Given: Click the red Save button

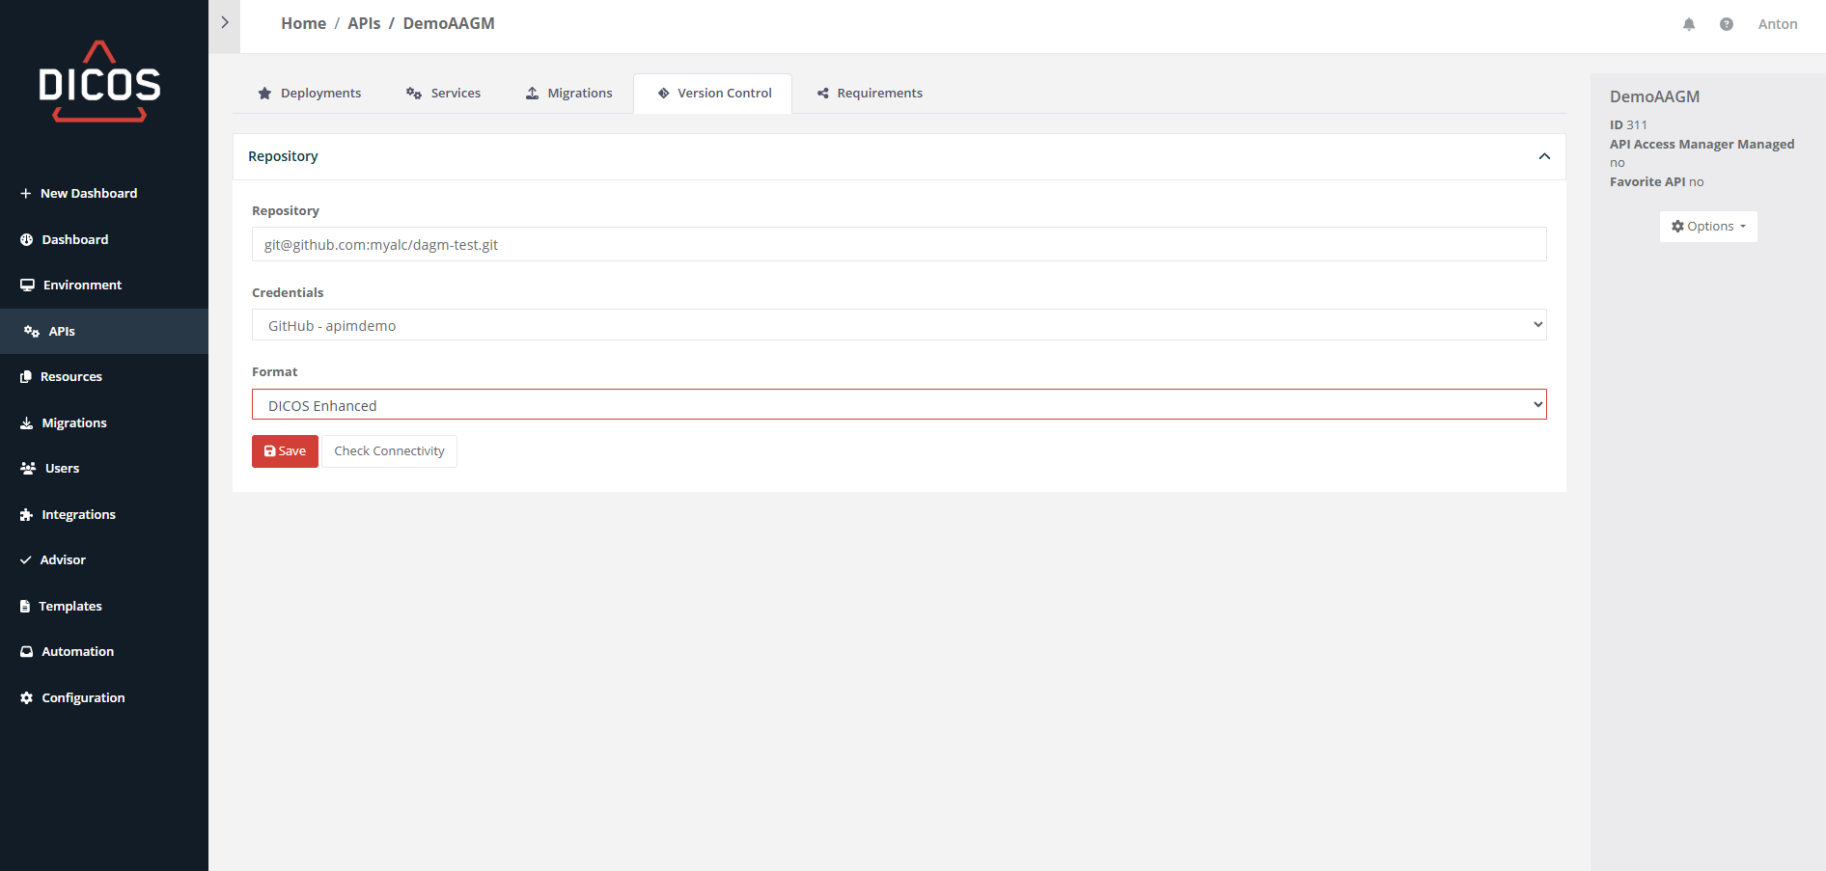Looking at the screenshot, I should [285, 451].
